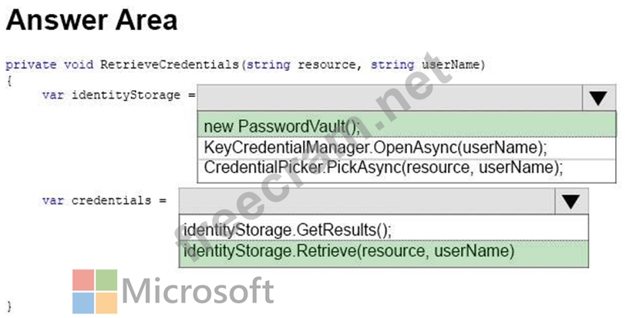
Task: Select identityStorage.GetResults() option
Action: pyautogui.click(x=384, y=229)
